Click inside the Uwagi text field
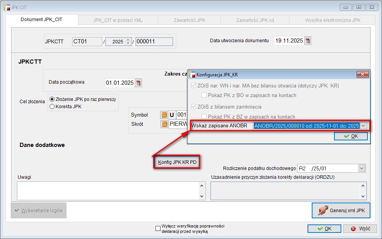 tap(107, 191)
